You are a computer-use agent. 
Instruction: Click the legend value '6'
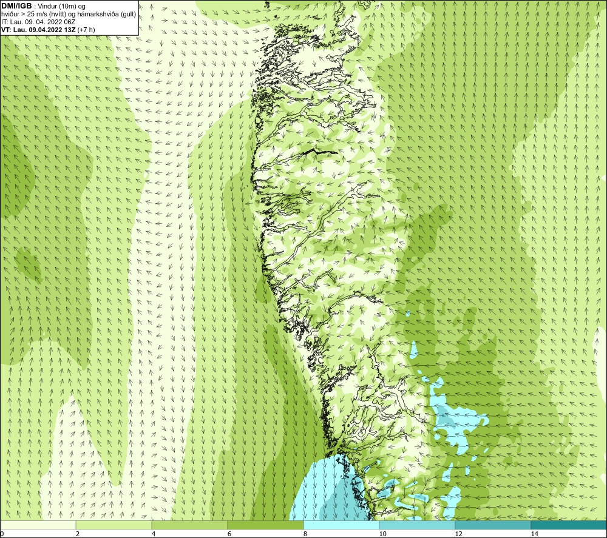pos(229,534)
